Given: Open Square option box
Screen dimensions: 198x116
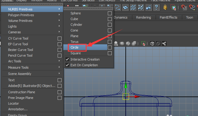Looking at the screenshot, I should point(110,53).
